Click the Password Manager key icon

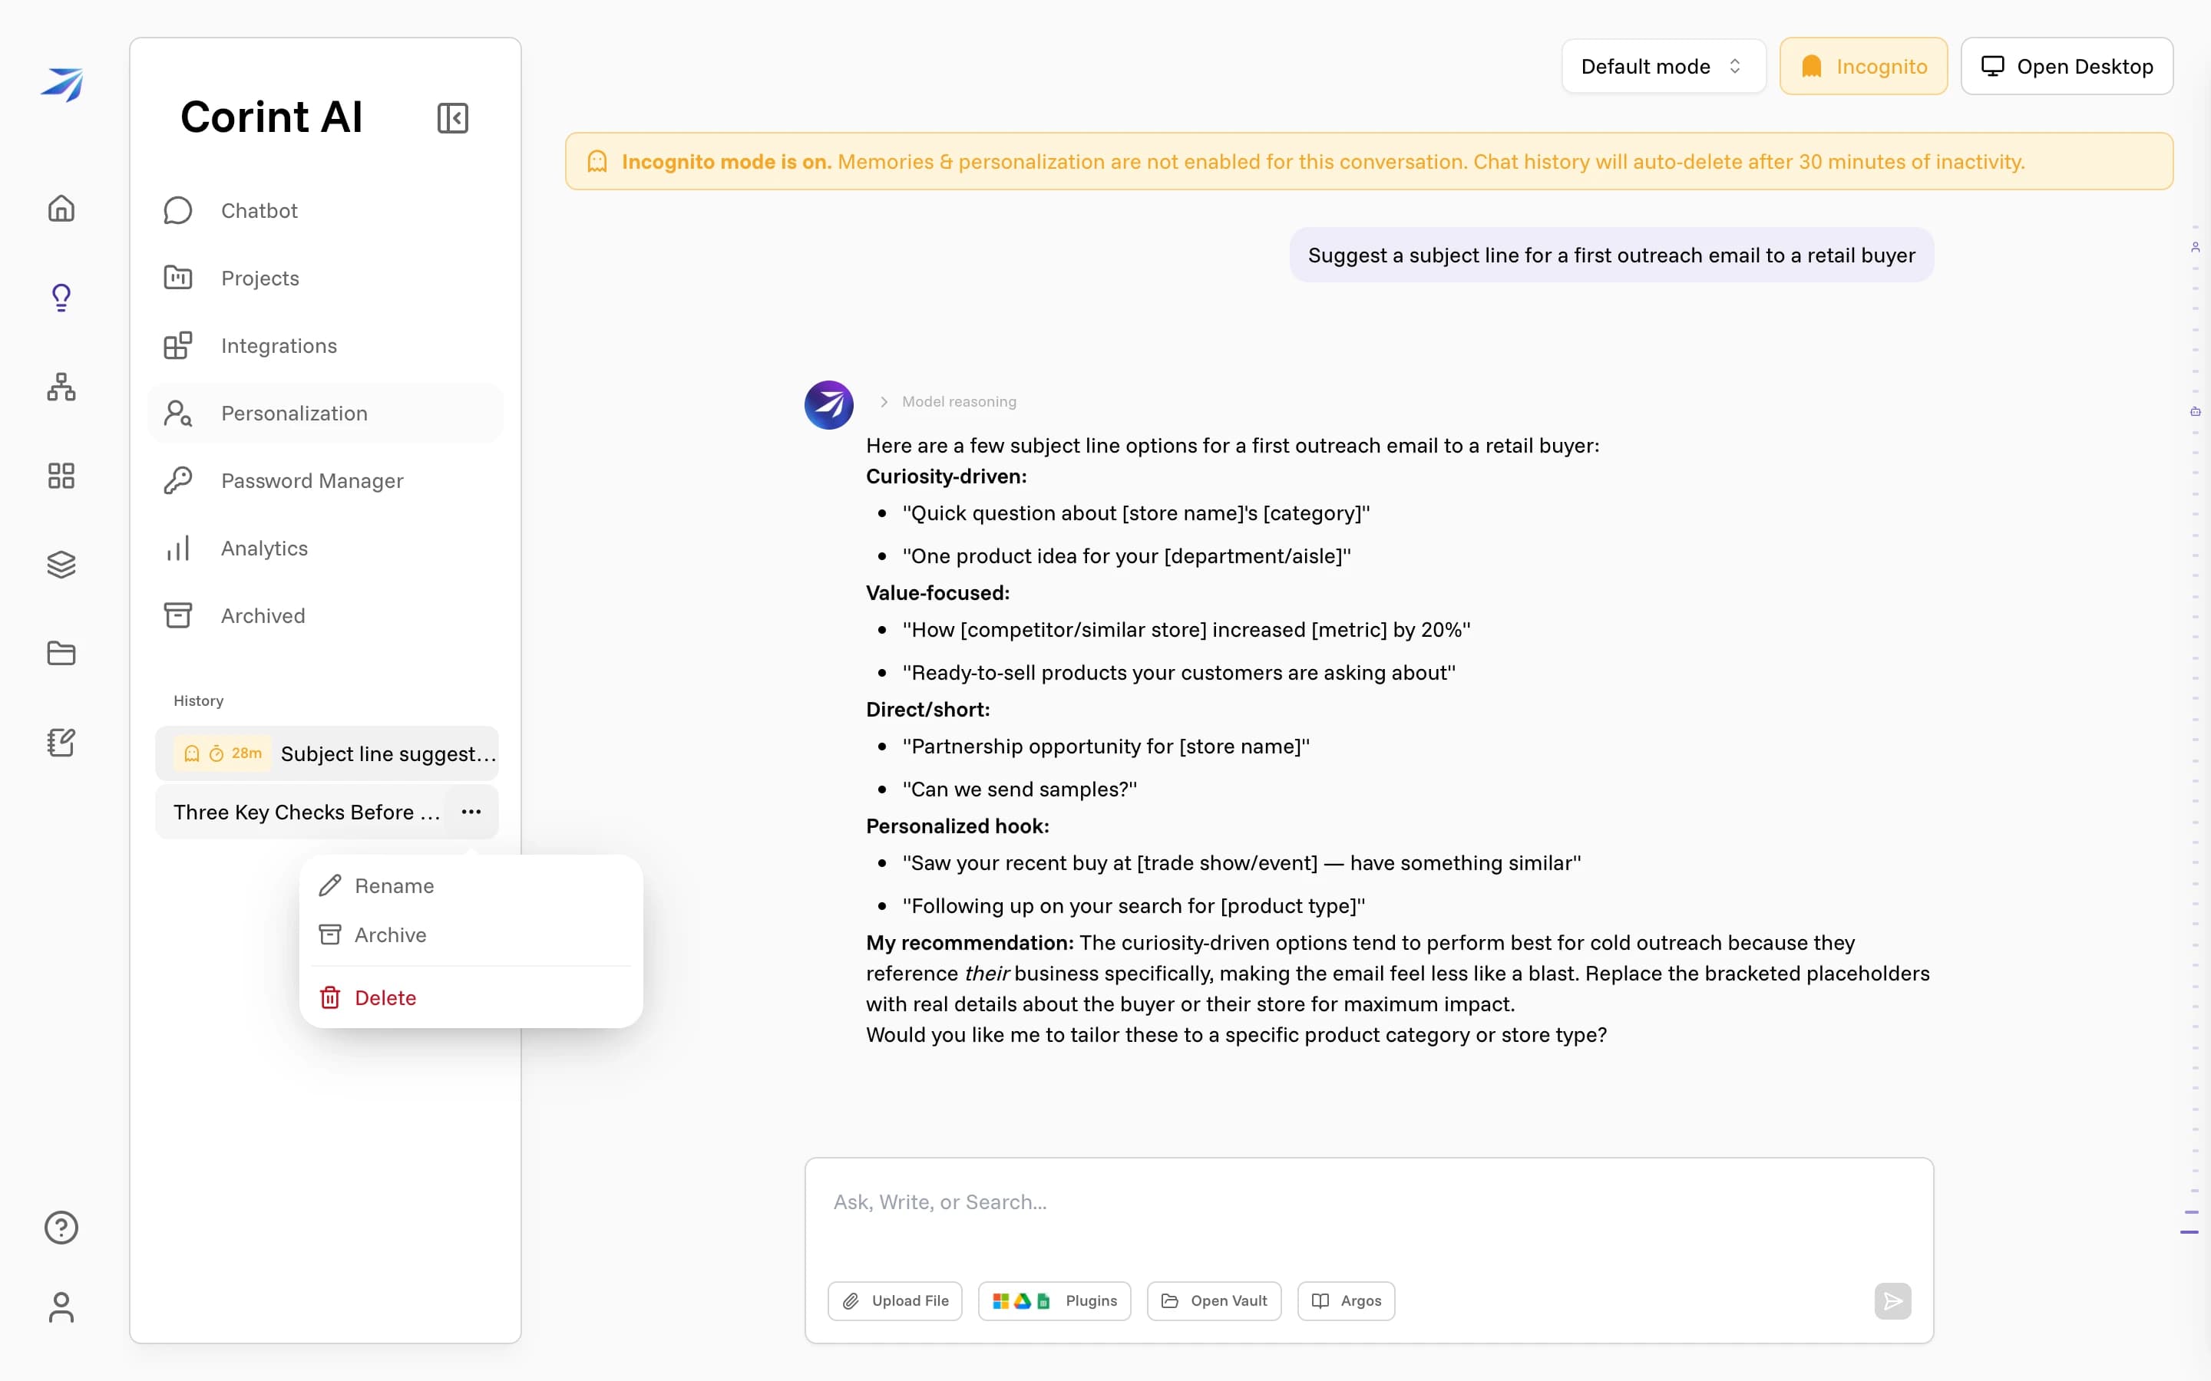(177, 480)
